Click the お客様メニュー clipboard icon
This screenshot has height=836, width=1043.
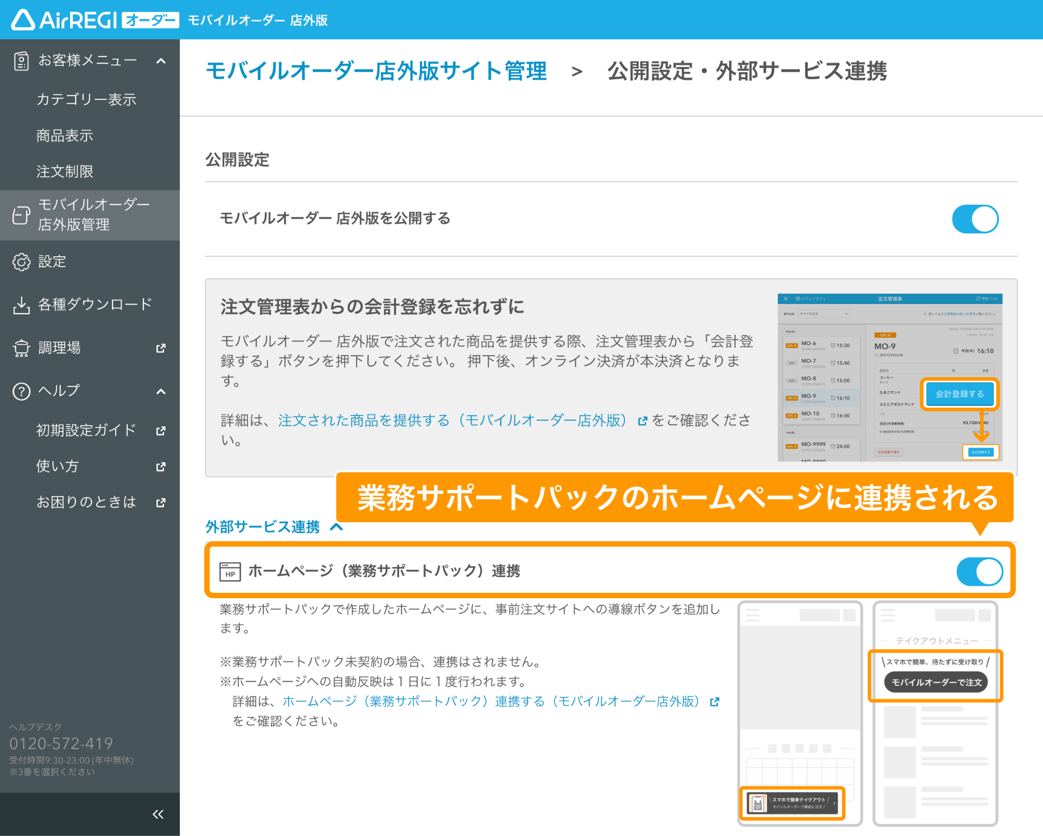click(x=21, y=61)
